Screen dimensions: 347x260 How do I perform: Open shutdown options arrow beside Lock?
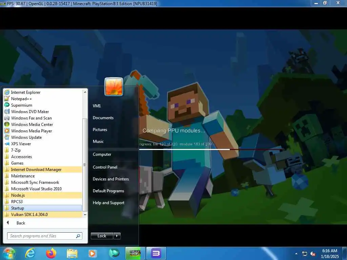[x=117, y=236]
